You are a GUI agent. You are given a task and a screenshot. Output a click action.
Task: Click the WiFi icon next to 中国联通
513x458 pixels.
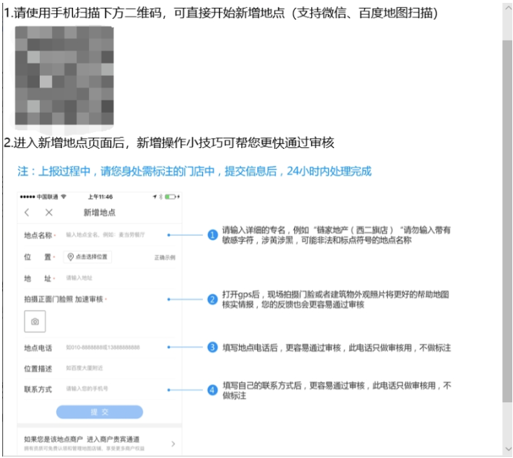pyautogui.click(x=64, y=196)
